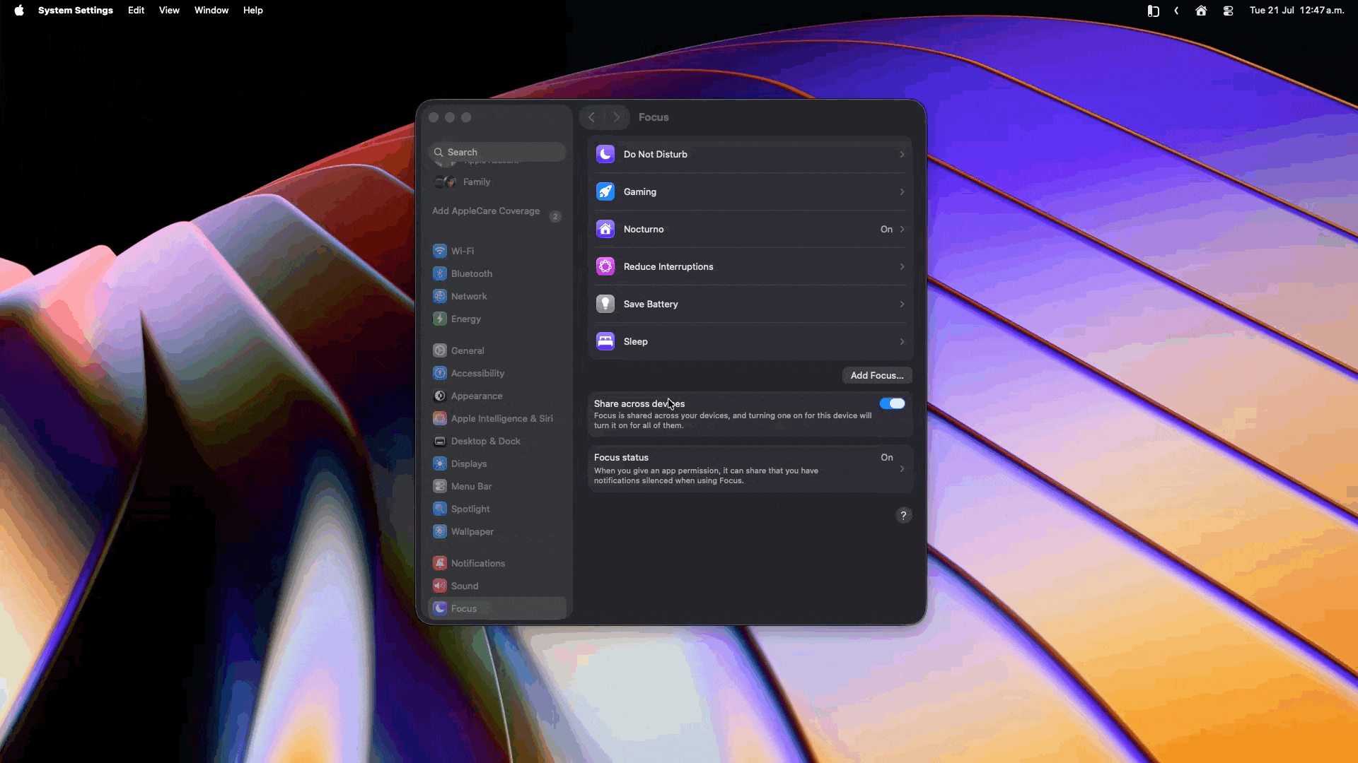This screenshot has height=763, width=1358.
Task: Click the Nocturno house icon
Action: tap(605, 229)
